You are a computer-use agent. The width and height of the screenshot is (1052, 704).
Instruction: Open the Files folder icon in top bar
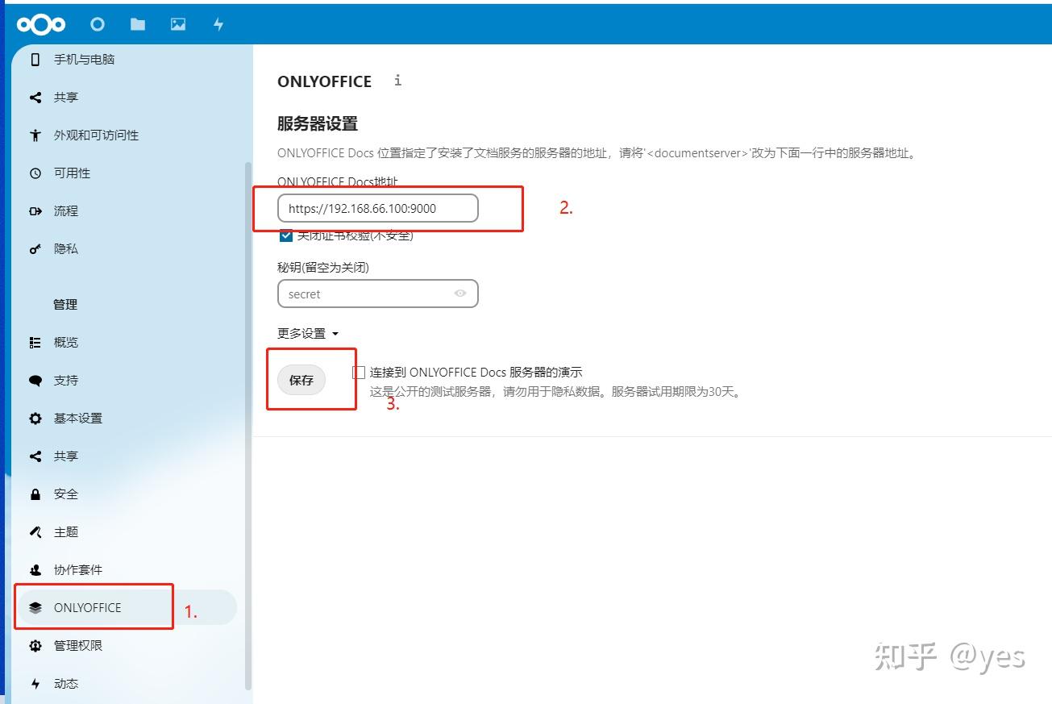(x=137, y=24)
